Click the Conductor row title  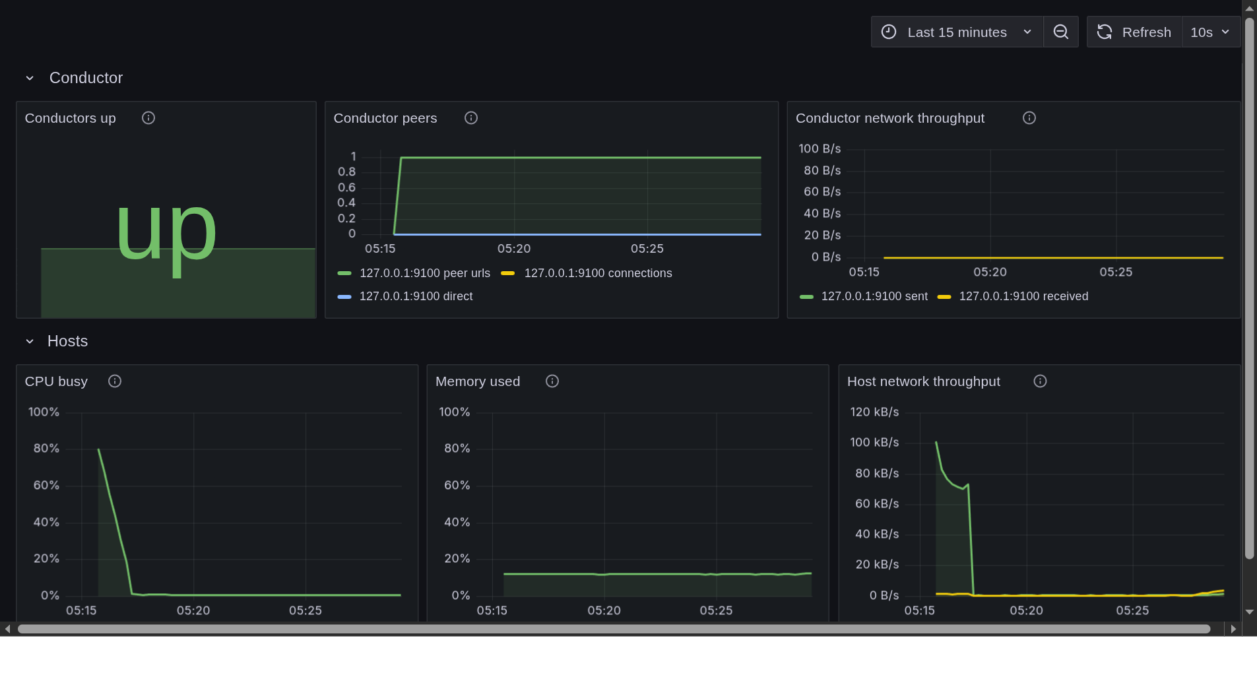tap(86, 78)
